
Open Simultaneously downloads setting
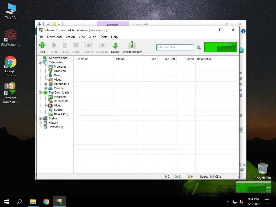point(132,47)
